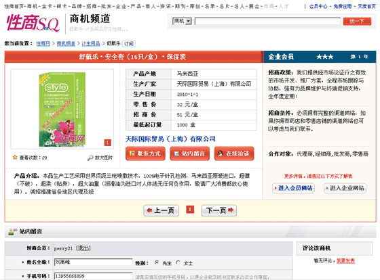Image resolution: width=380 pixels, height=280 pixels.
Task: Click red image number 1 badge on photo
Action: tap(108, 143)
